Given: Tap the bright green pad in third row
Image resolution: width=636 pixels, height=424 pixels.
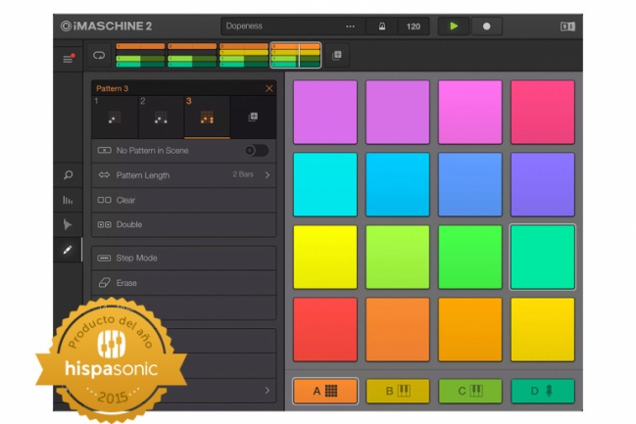Looking at the screenshot, I should point(470,257).
